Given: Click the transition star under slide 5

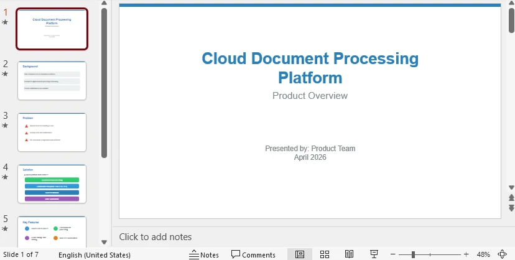Looking at the screenshot, I should coord(5,228).
